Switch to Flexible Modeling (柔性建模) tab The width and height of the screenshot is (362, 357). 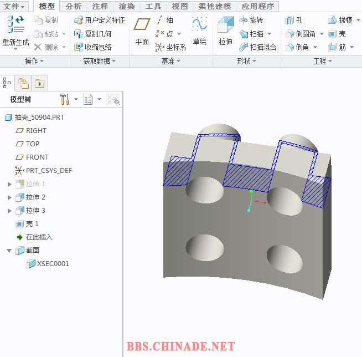point(215,6)
